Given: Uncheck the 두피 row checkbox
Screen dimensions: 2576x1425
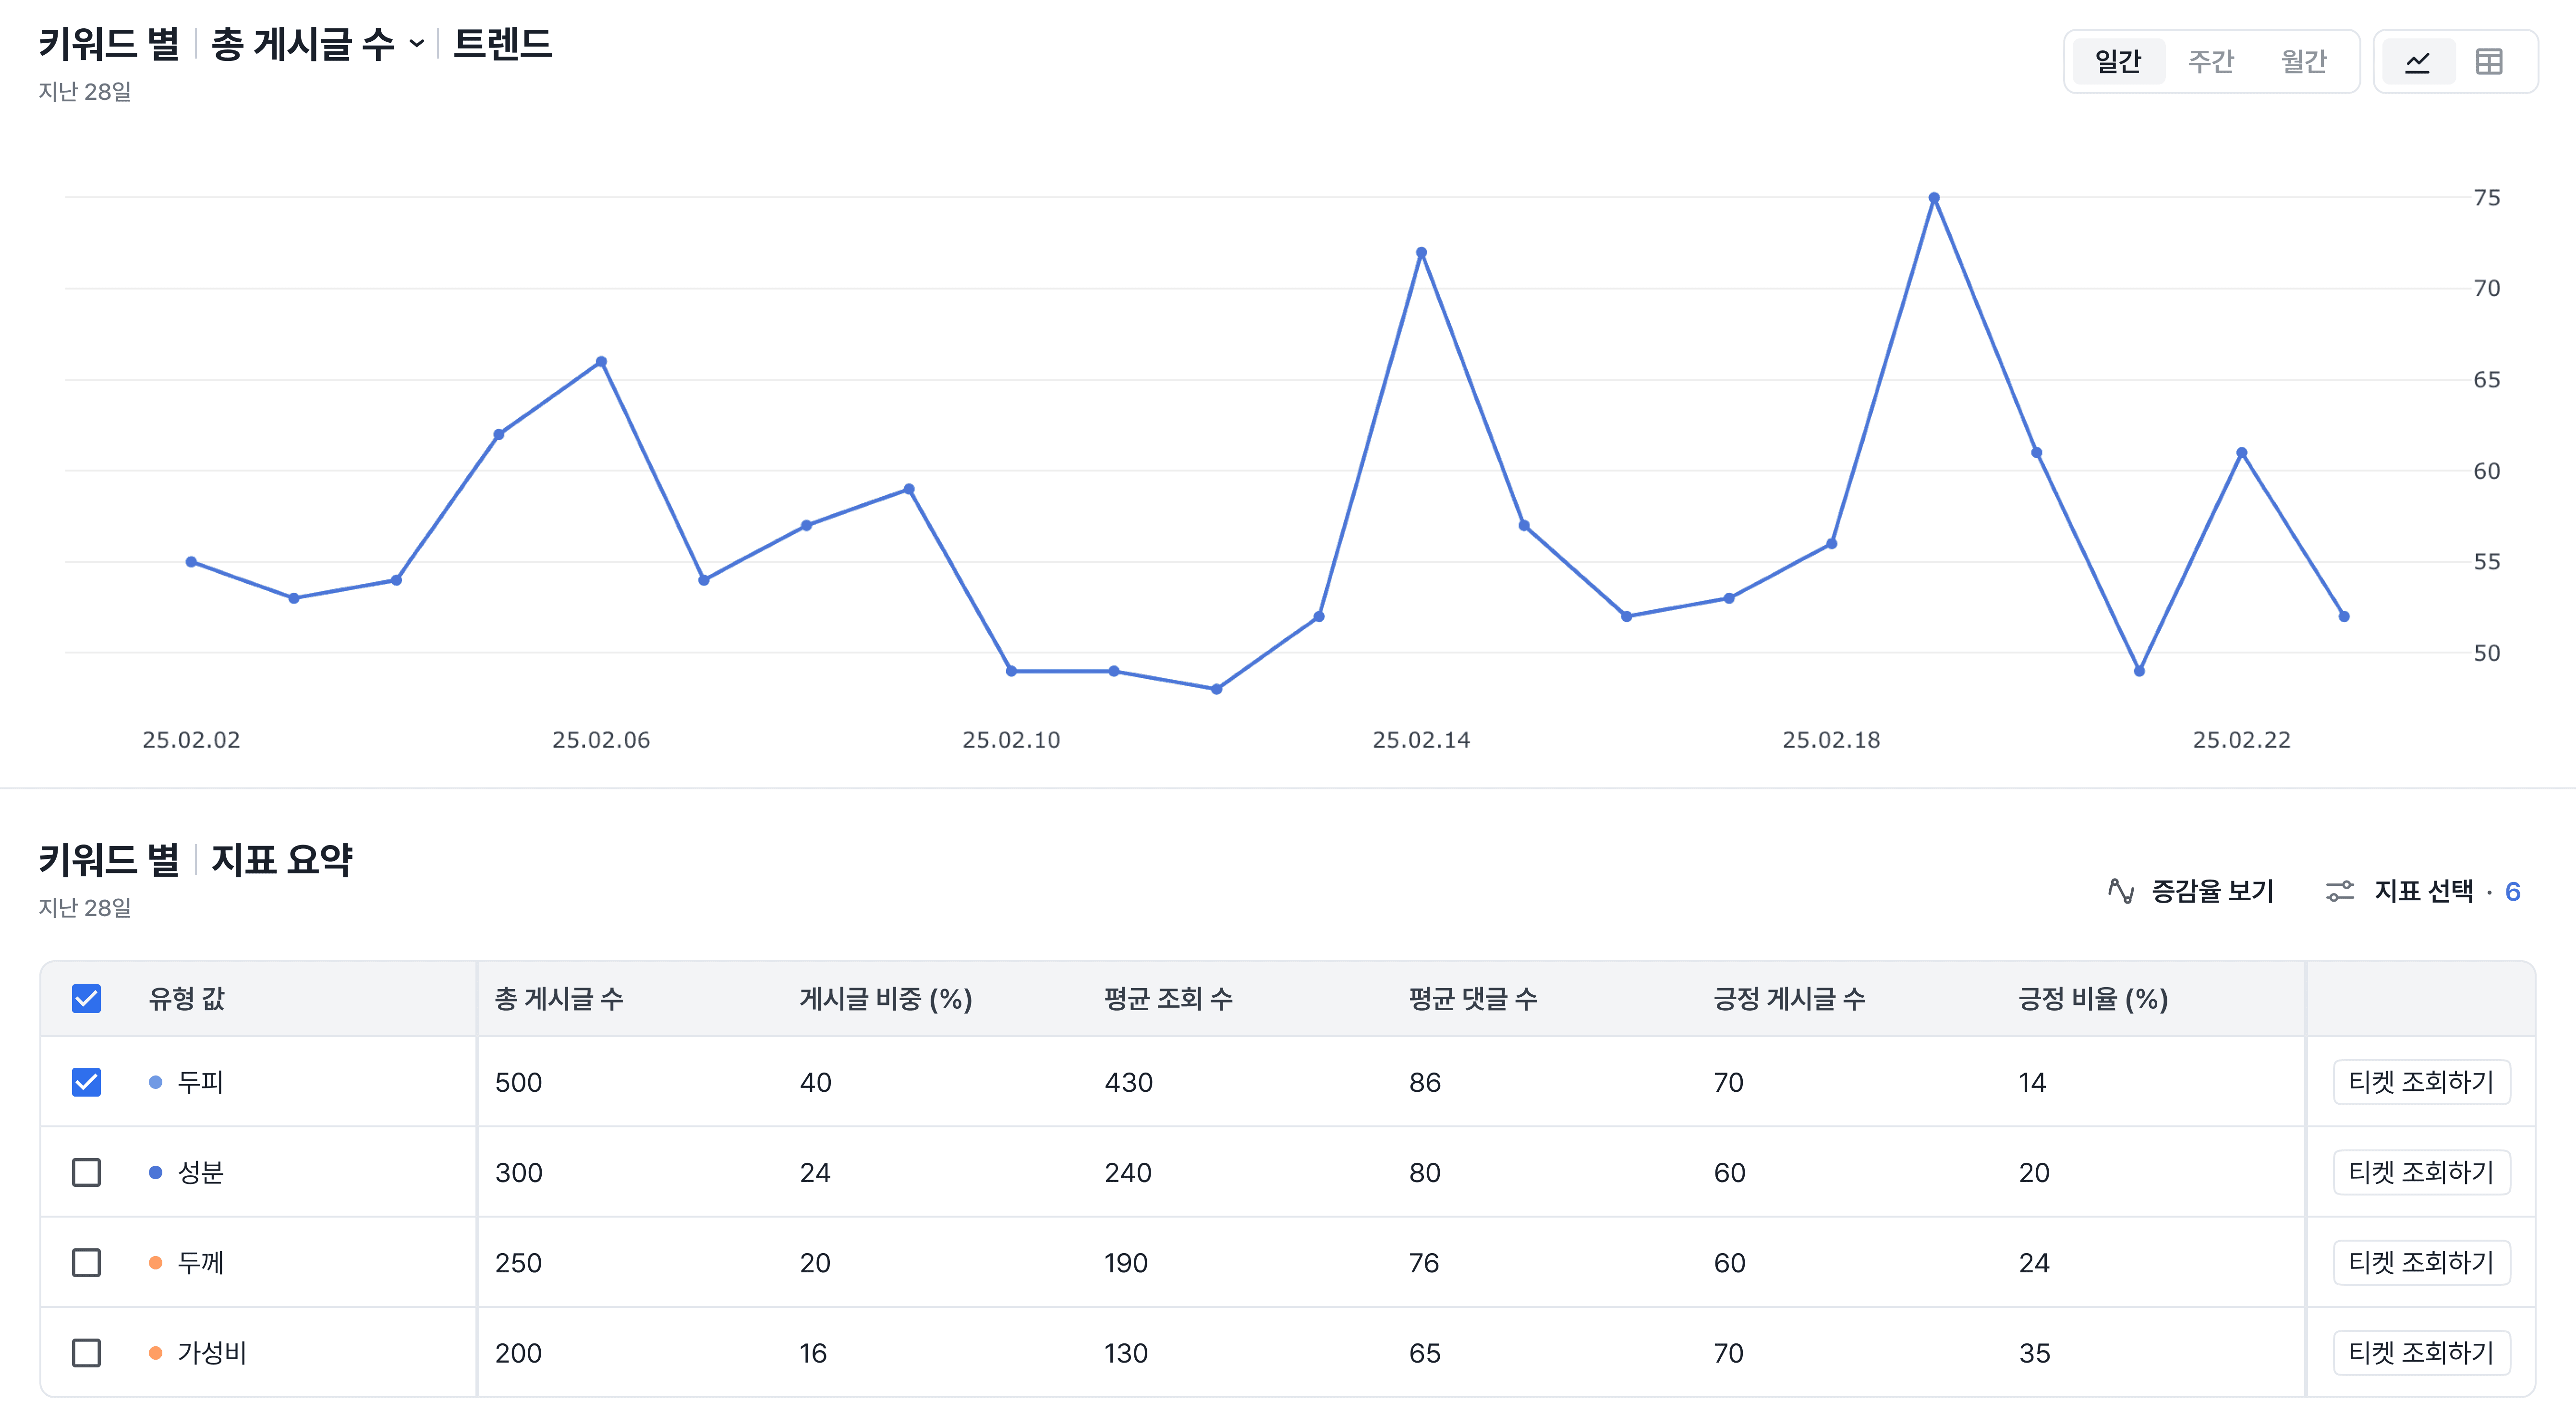Looking at the screenshot, I should point(87,1082).
